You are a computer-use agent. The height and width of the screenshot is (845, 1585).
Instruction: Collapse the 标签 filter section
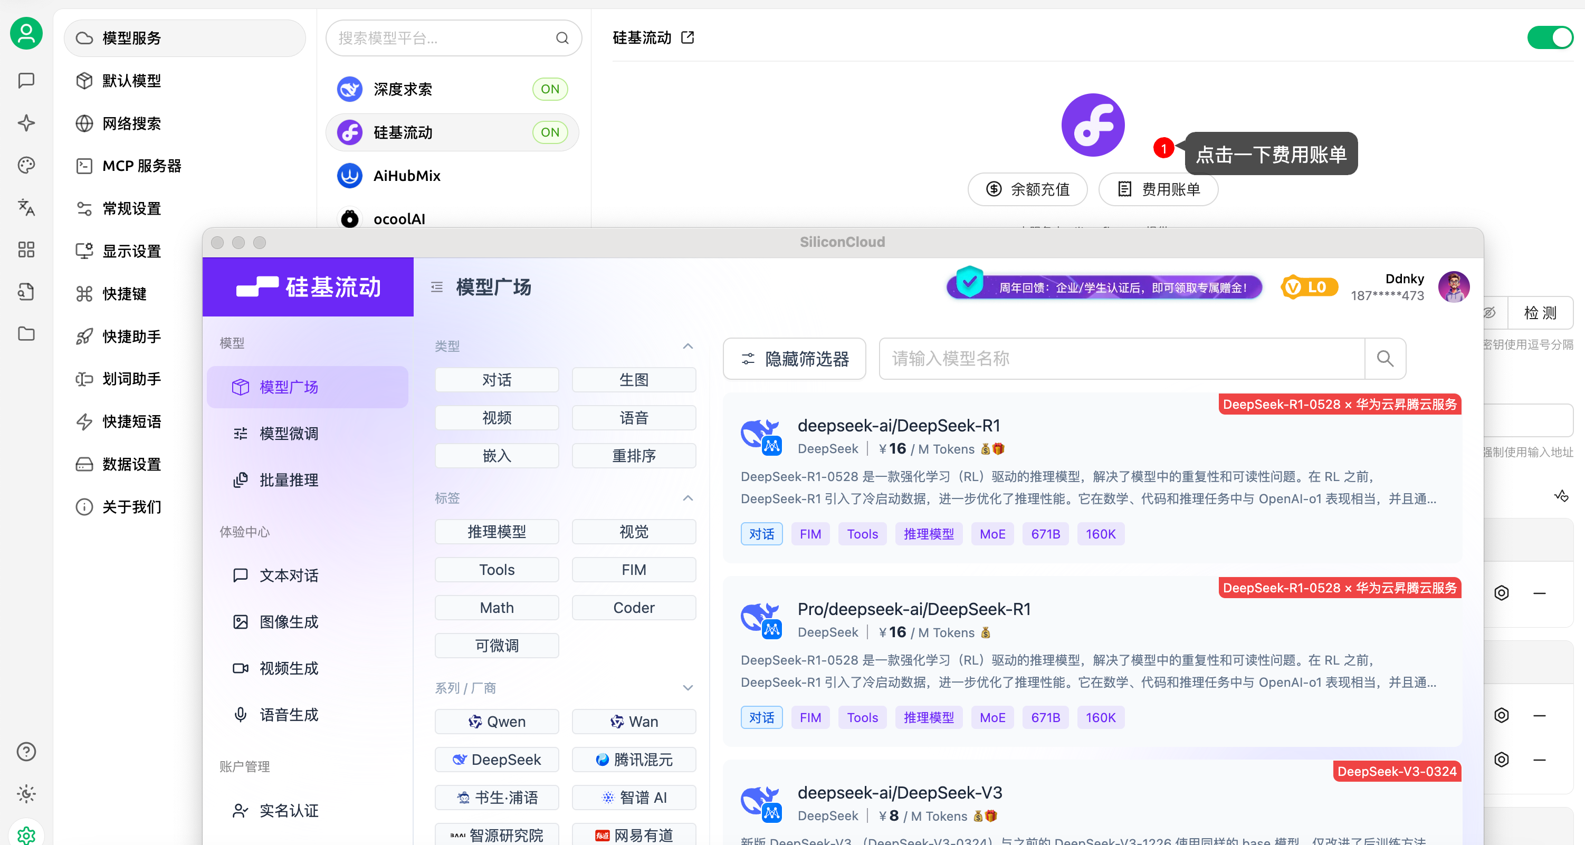pyautogui.click(x=688, y=498)
